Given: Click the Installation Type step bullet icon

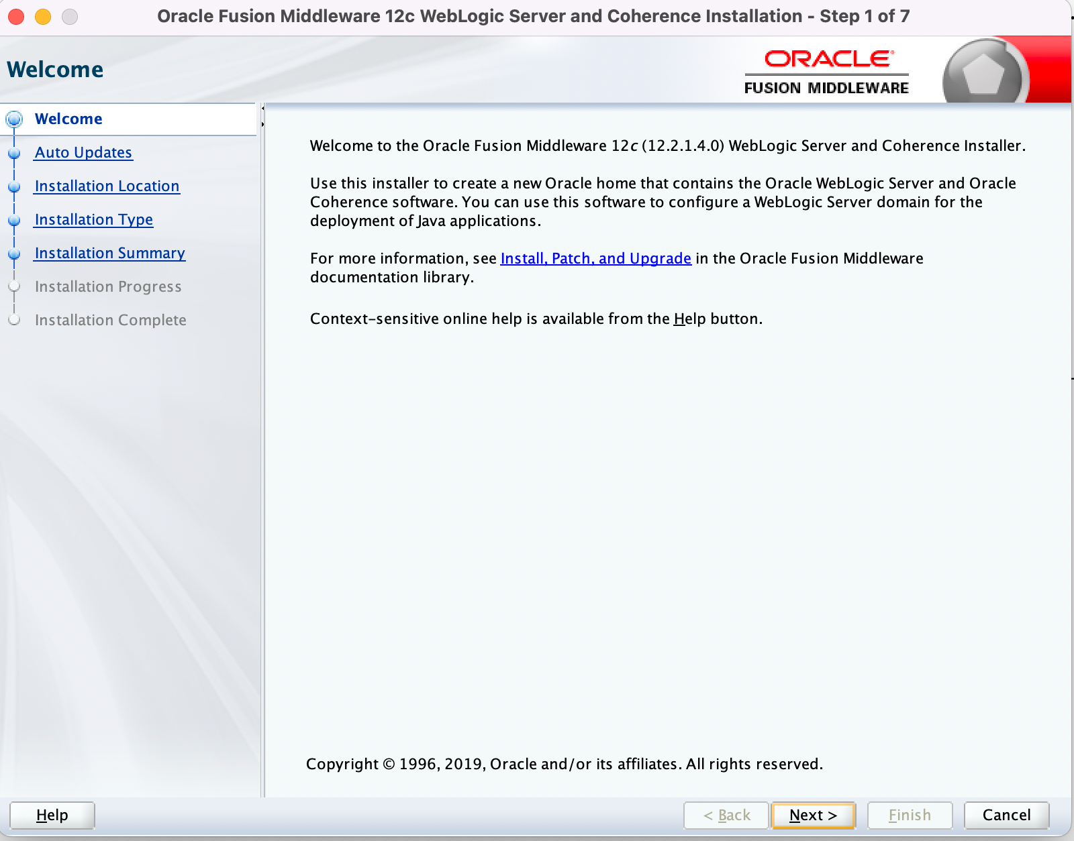Looking at the screenshot, I should point(15,219).
